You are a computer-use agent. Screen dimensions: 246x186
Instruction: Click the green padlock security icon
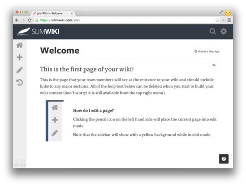[x=37, y=20]
